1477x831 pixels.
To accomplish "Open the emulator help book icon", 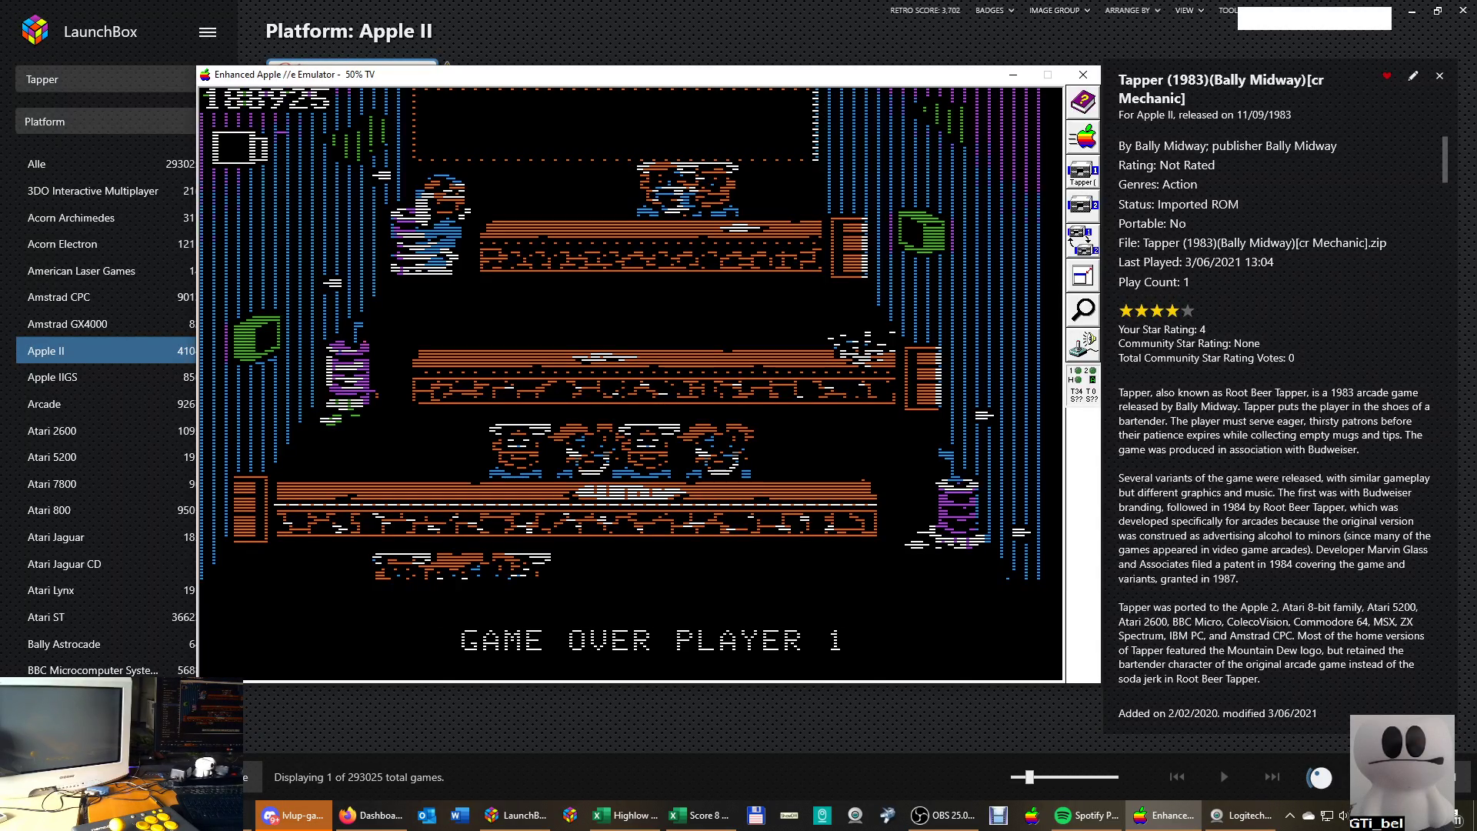I will [x=1082, y=102].
